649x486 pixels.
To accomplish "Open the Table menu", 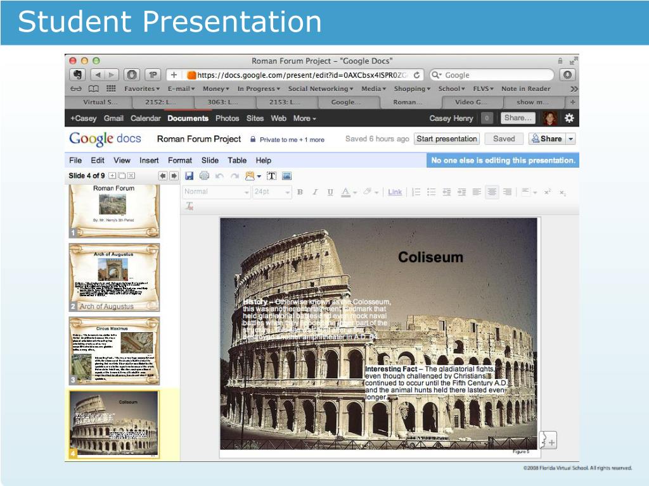I will [x=237, y=160].
